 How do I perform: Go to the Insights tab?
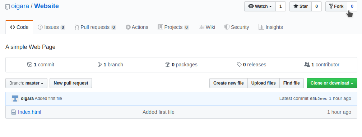[x=270, y=27]
